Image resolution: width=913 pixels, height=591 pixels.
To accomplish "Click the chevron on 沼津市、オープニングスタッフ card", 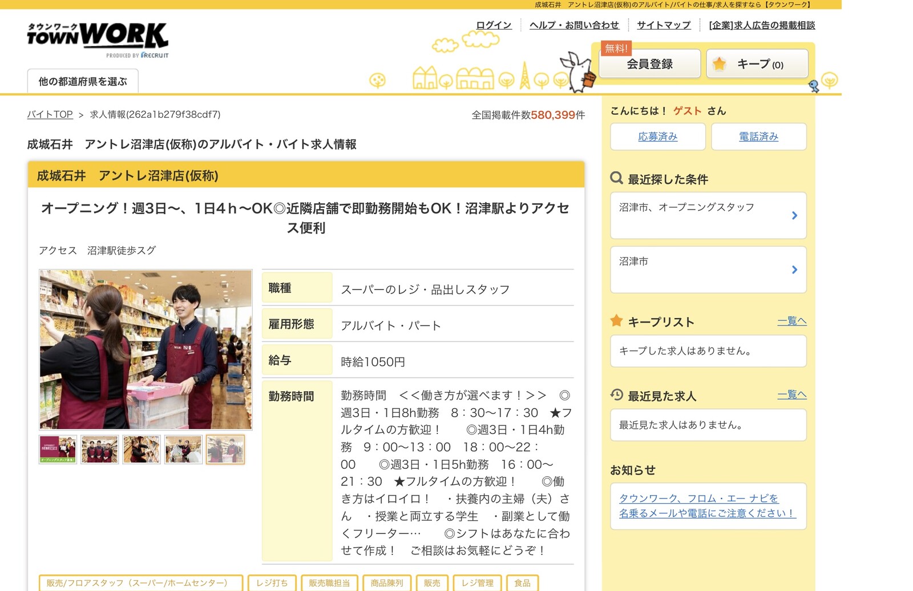I will [x=794, y=215].
